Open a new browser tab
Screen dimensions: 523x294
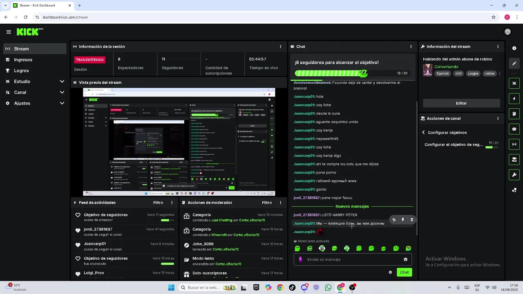80,5
